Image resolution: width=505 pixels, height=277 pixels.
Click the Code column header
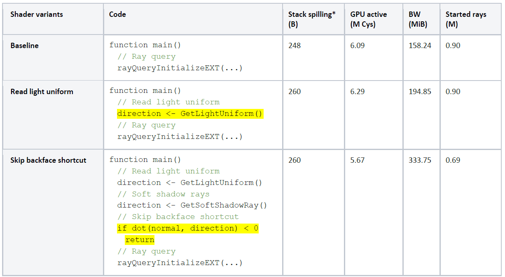click(x=117, y=14)
